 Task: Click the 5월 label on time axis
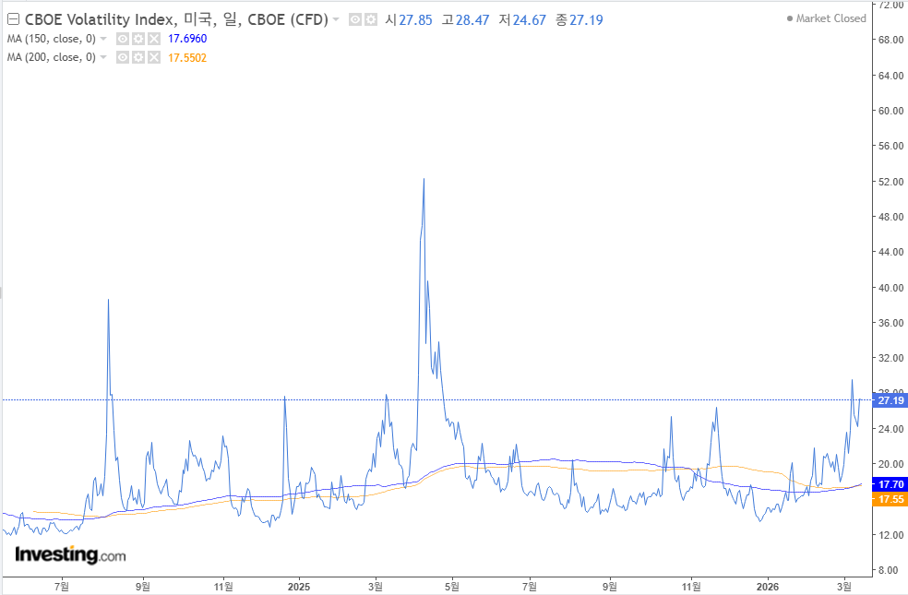[x=452, y=587]
